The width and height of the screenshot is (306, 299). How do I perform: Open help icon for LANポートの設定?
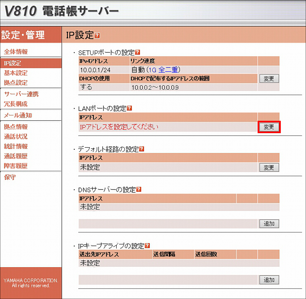click(129, 108)
